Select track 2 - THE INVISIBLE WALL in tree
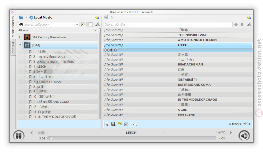The height and width of the screenshot is (152, 263). tap(49, 57)
